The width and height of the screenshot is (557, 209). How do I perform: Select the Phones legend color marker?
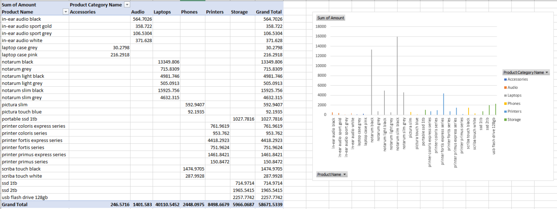tap(506, 103)
